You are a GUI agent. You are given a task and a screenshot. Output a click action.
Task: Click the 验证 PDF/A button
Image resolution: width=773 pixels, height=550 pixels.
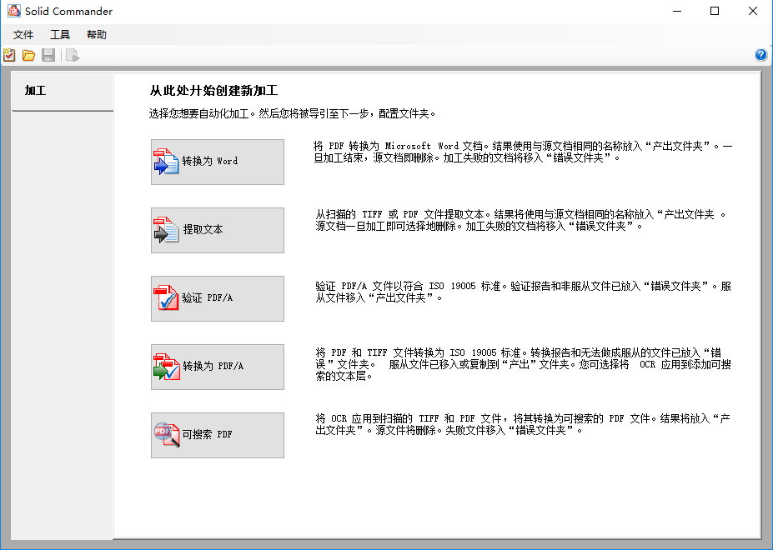point(217,298)
